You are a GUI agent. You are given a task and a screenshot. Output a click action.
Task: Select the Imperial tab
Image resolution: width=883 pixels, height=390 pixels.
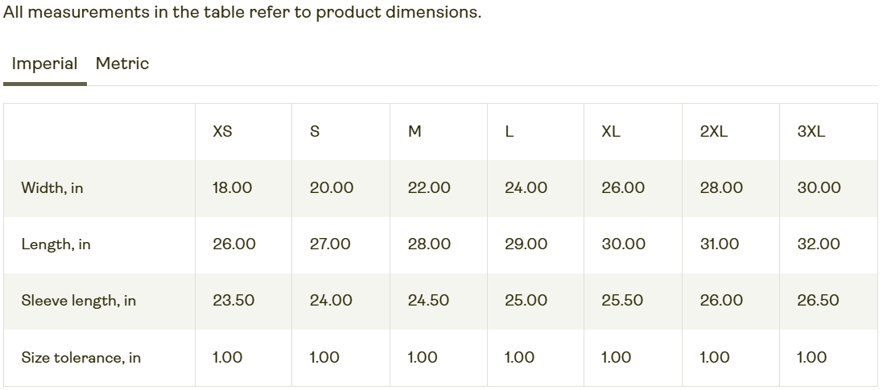(44, 64)
